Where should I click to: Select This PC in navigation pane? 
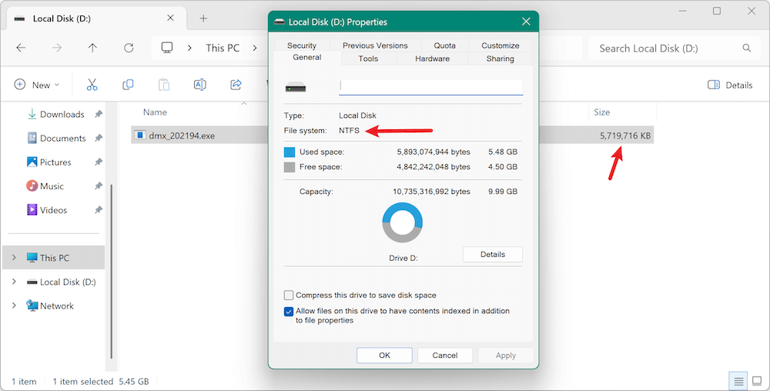(54, 258)
